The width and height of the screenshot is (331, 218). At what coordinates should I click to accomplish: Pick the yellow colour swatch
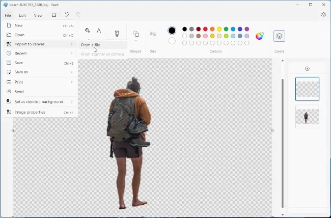[x=219, y=29]
